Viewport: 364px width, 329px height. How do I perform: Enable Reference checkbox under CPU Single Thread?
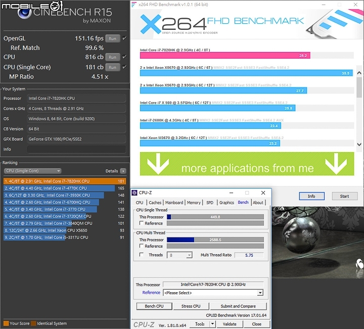tap(141, 223)
